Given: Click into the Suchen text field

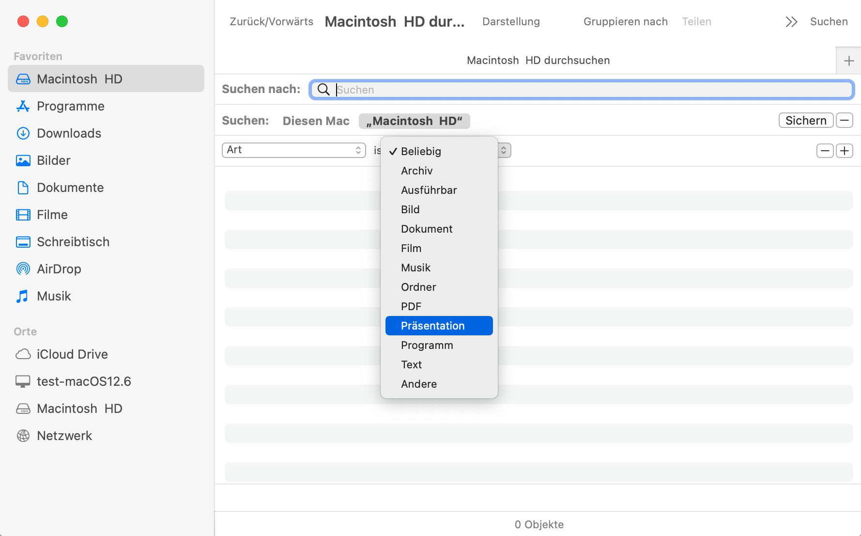Looking at the screenshot, I should pyautogui.click(x=591, y=90).
